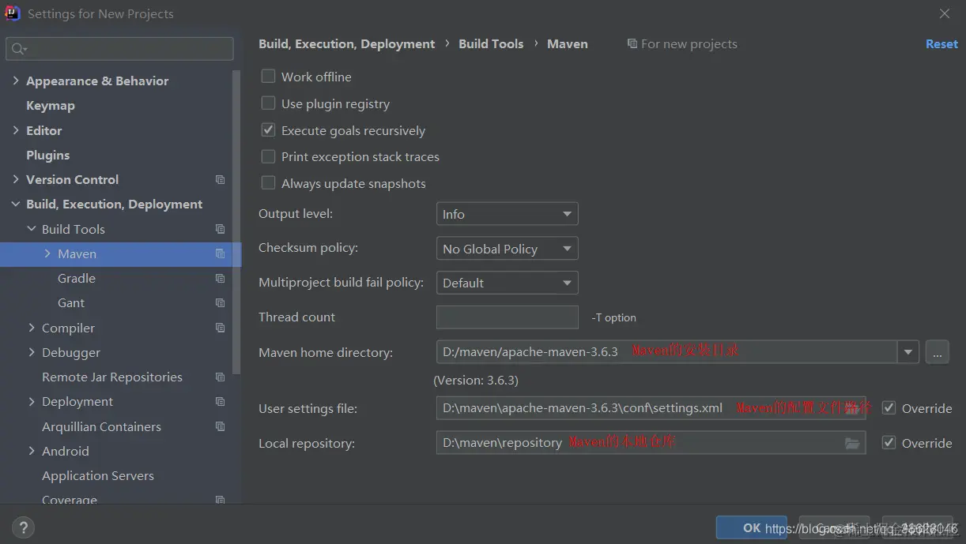966x544 pixels.
Task: Expand the Version Control section
Action: tap(16, 179)
